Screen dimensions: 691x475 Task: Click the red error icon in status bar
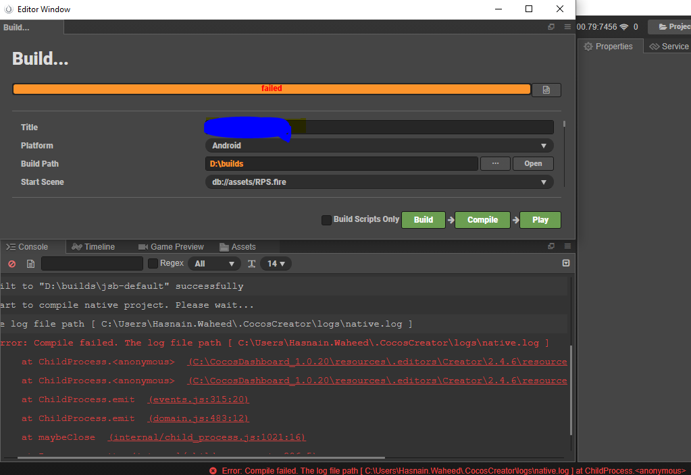[x=213, y=470]
